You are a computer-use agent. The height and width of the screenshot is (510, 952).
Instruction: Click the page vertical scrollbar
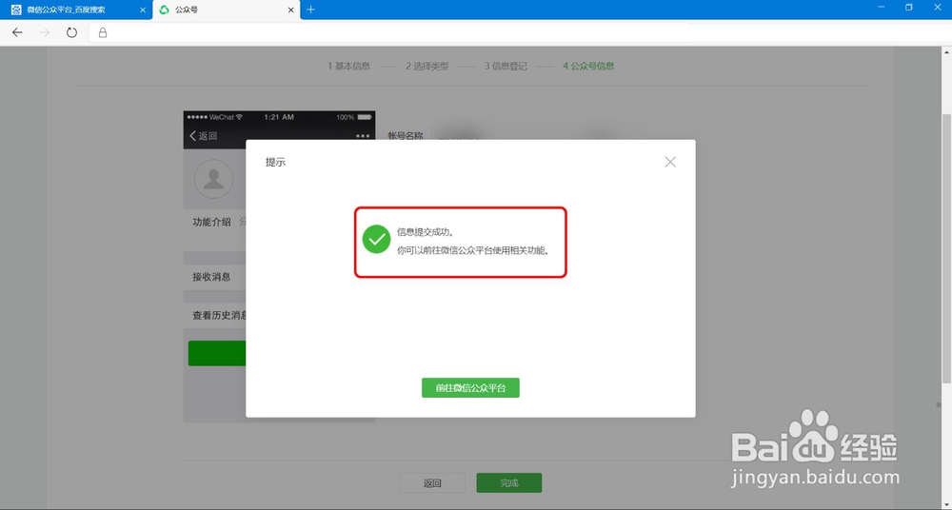pyautogui.click(x=946, y=248)
